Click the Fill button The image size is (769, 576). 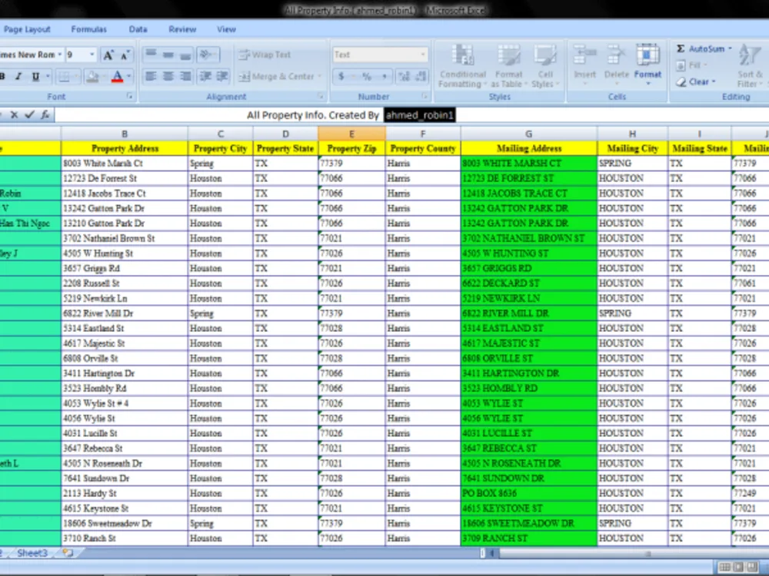691,65
